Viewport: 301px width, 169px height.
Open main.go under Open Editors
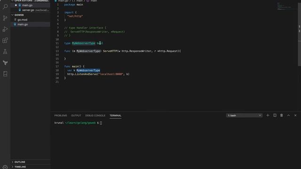[x=27, y=5]
